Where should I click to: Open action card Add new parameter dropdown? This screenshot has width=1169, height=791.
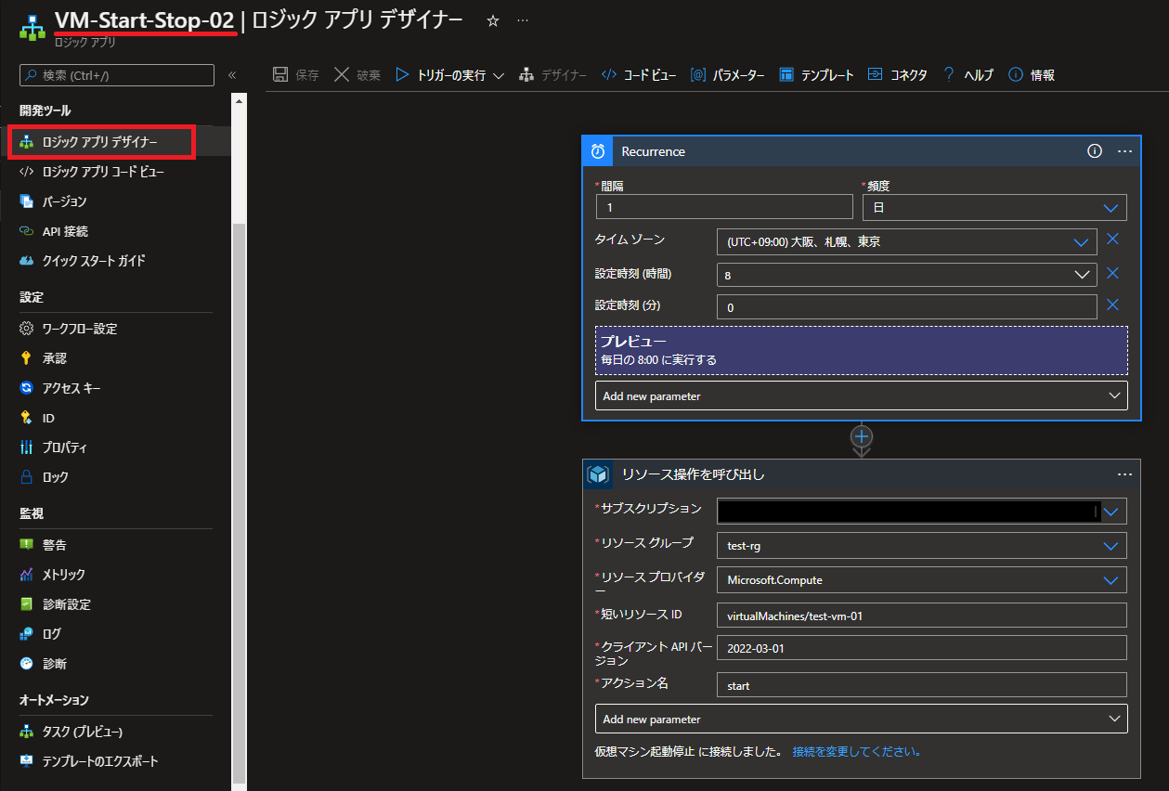pos(862,719)
